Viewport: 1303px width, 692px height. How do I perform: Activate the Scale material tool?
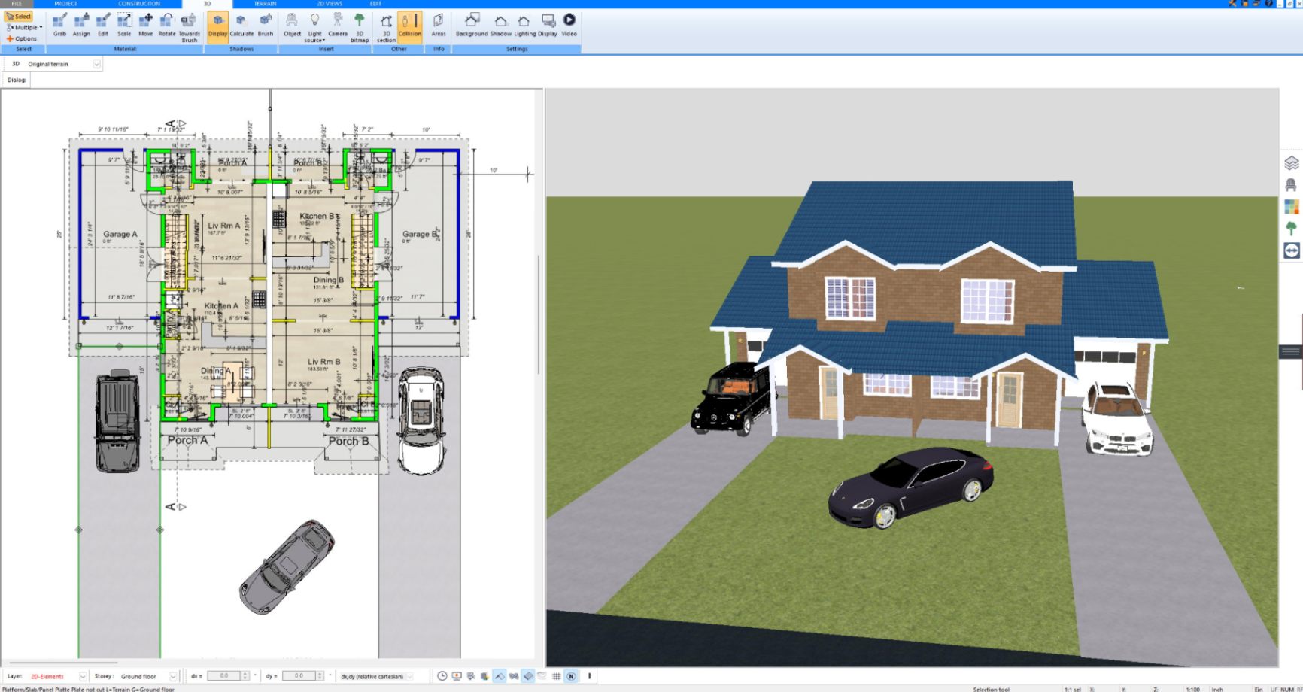click(x=124, y=25)
